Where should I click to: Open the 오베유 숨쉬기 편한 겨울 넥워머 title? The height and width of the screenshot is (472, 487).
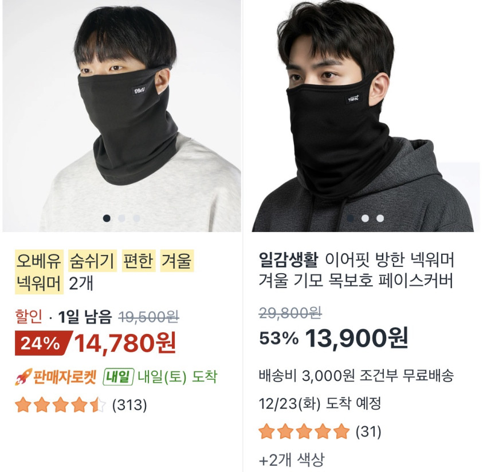(x=104, y=272)
